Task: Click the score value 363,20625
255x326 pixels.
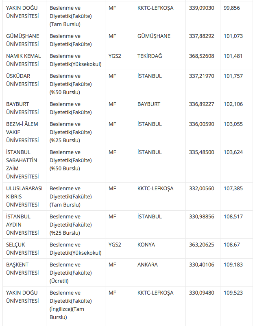Action: [201, 244]
